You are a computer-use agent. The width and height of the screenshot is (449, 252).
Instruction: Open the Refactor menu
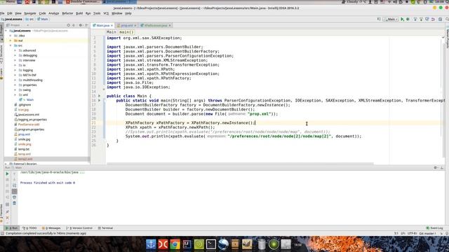(67, 13)
